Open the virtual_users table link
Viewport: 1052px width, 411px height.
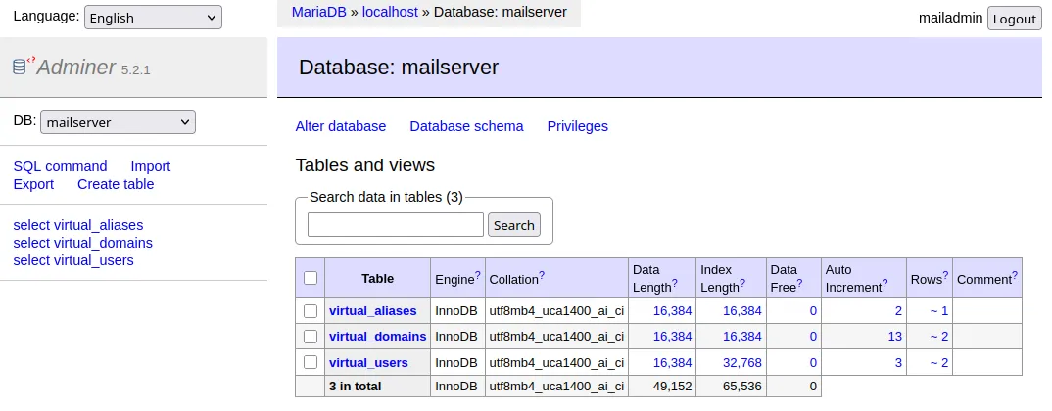pyautogui.click(x=368, y=362)
